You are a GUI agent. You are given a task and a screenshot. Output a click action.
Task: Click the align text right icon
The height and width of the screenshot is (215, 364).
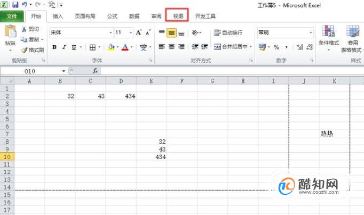click(181, 46)
